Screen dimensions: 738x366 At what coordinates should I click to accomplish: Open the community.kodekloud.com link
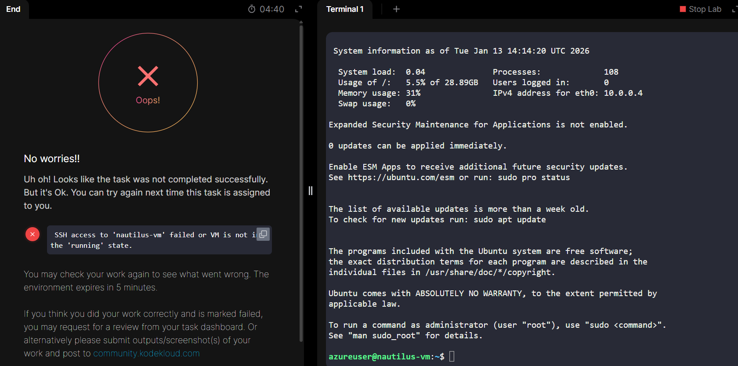click(146, 353)
